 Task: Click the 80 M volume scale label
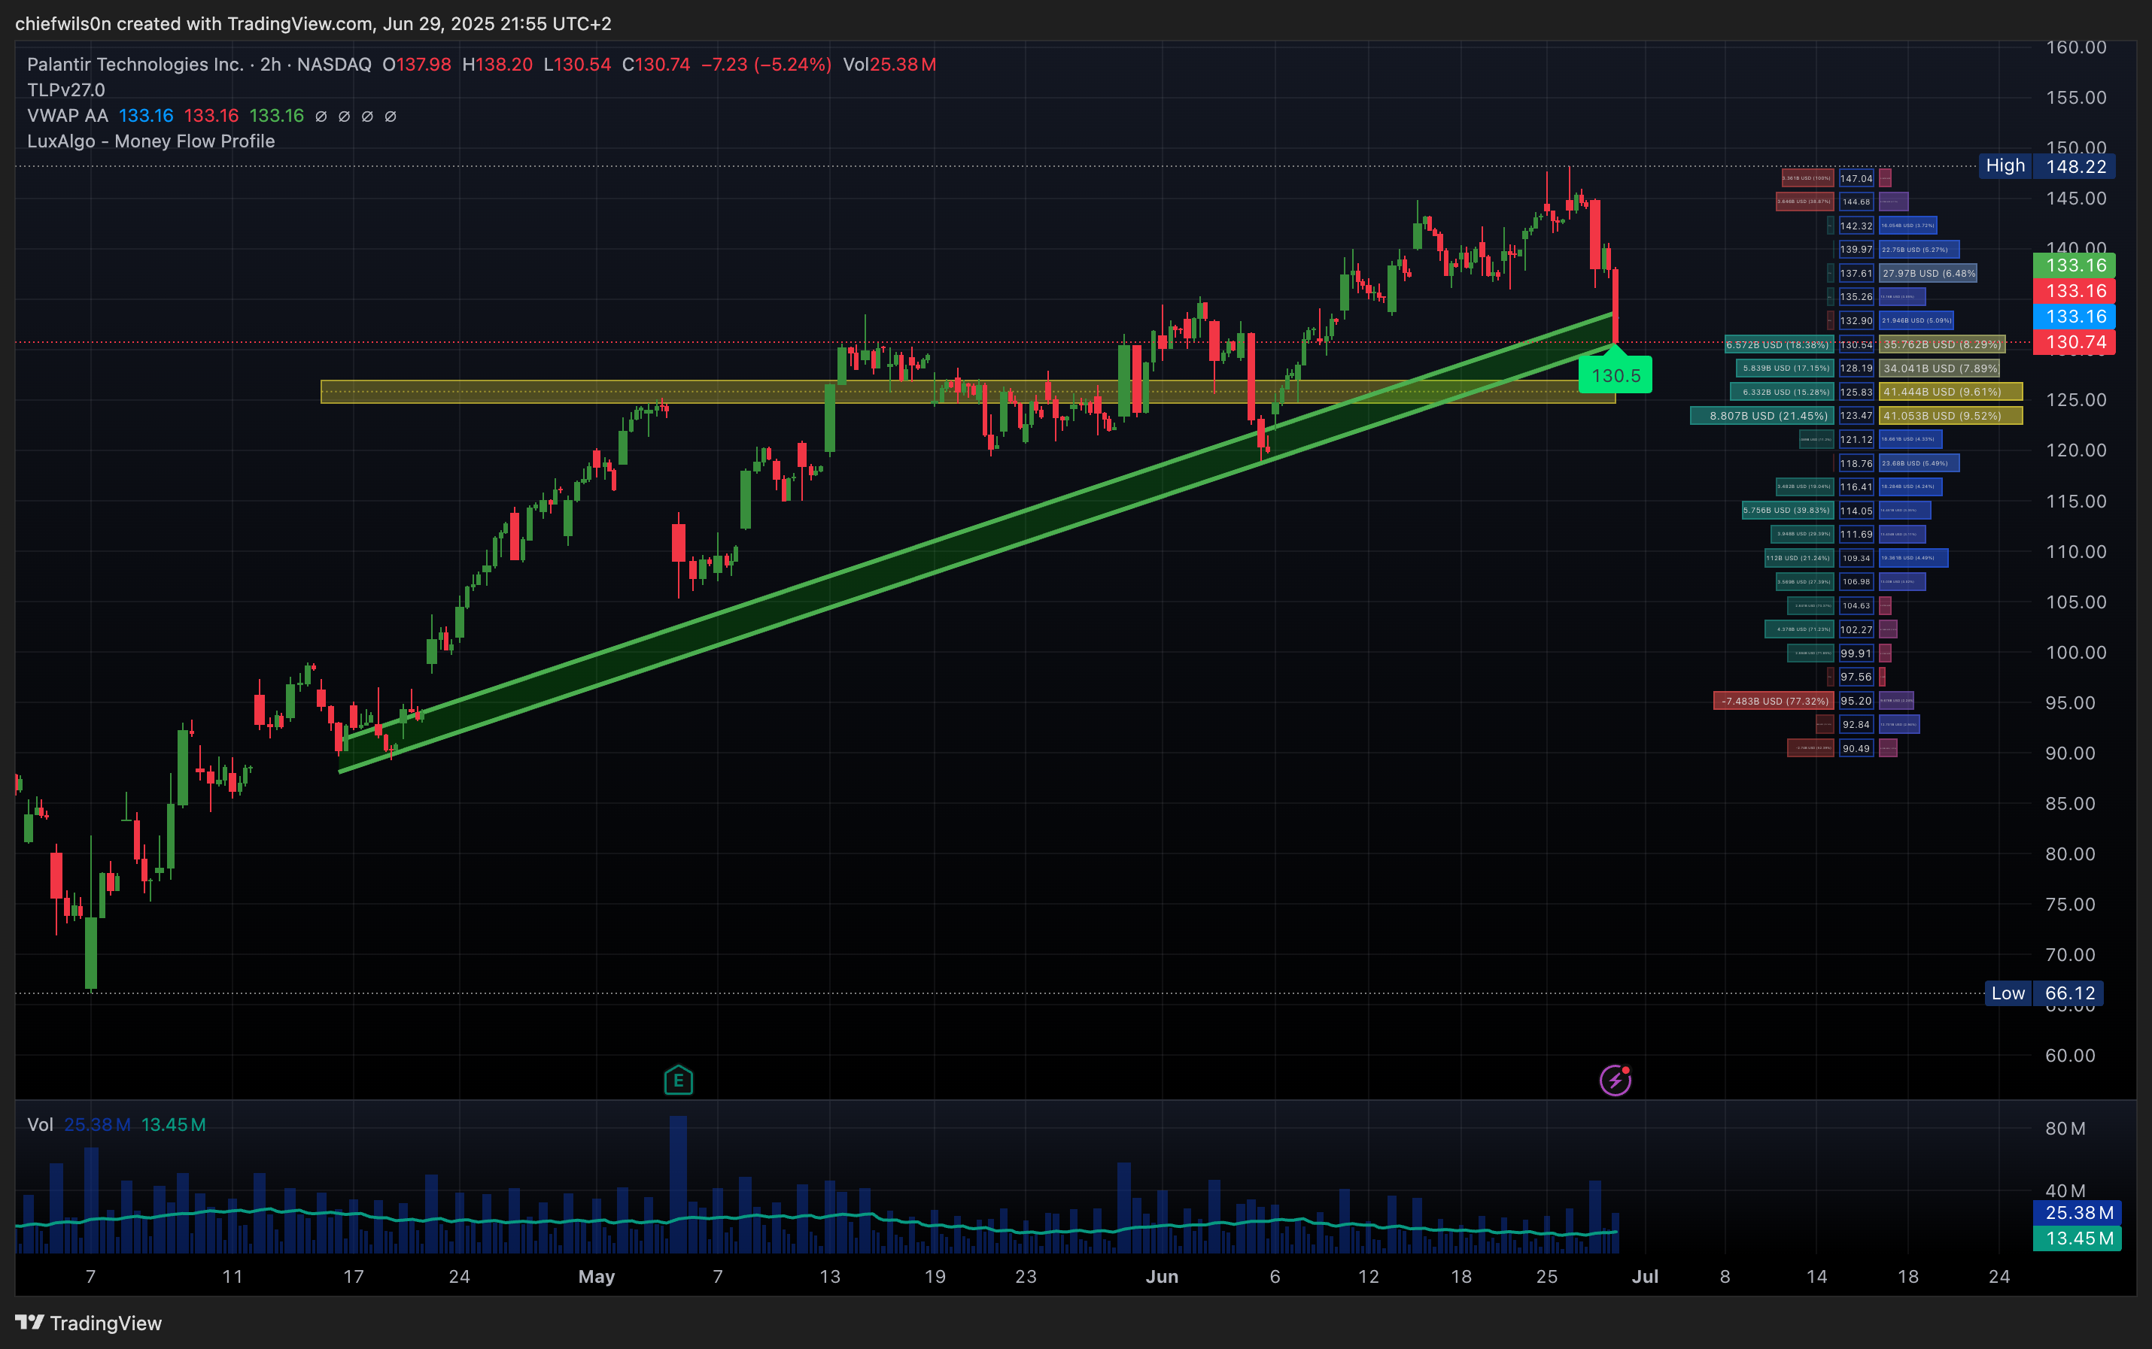coord(2065,1129)
